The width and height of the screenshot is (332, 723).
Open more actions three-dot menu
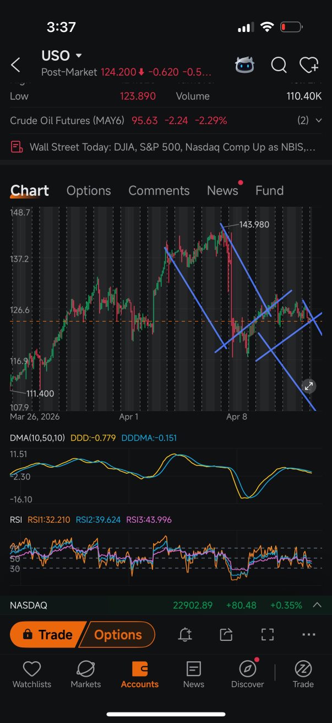pyautogui.click(x=309, y=635)
